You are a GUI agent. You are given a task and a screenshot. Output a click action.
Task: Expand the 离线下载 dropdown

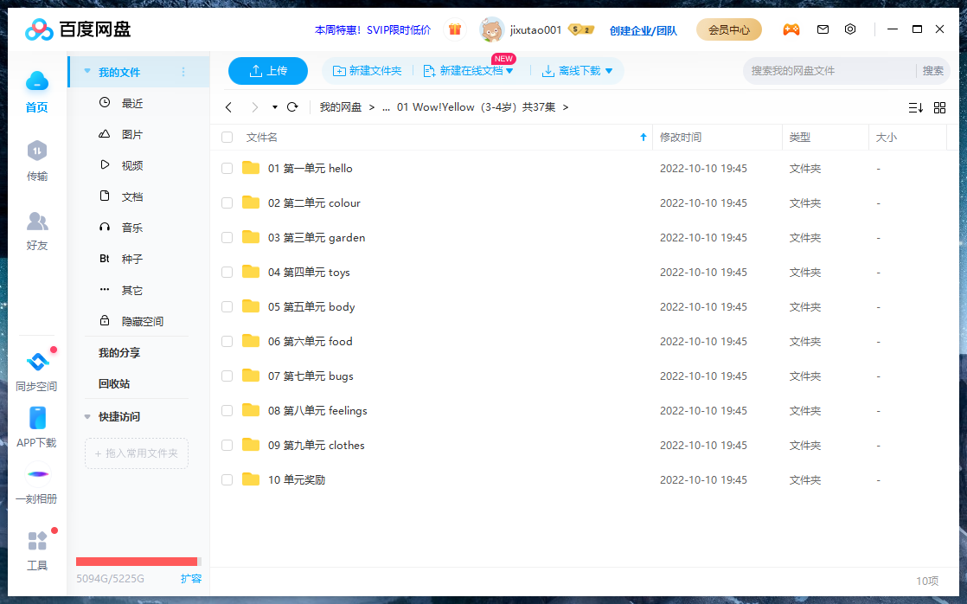tap(611, 71)
